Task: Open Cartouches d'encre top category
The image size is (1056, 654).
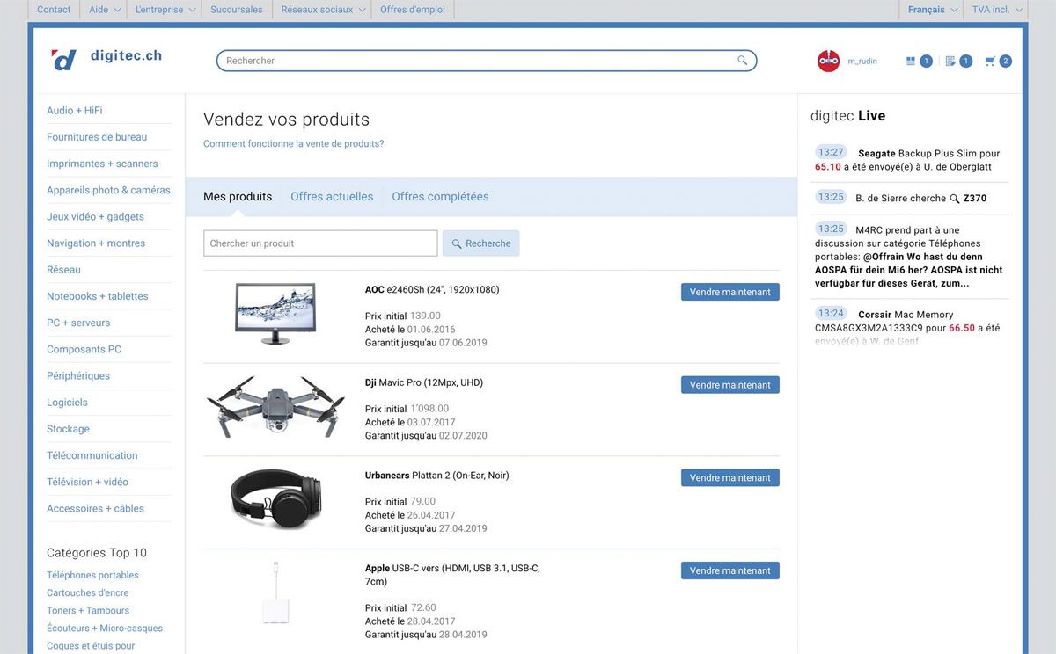Action: (88, 592)
